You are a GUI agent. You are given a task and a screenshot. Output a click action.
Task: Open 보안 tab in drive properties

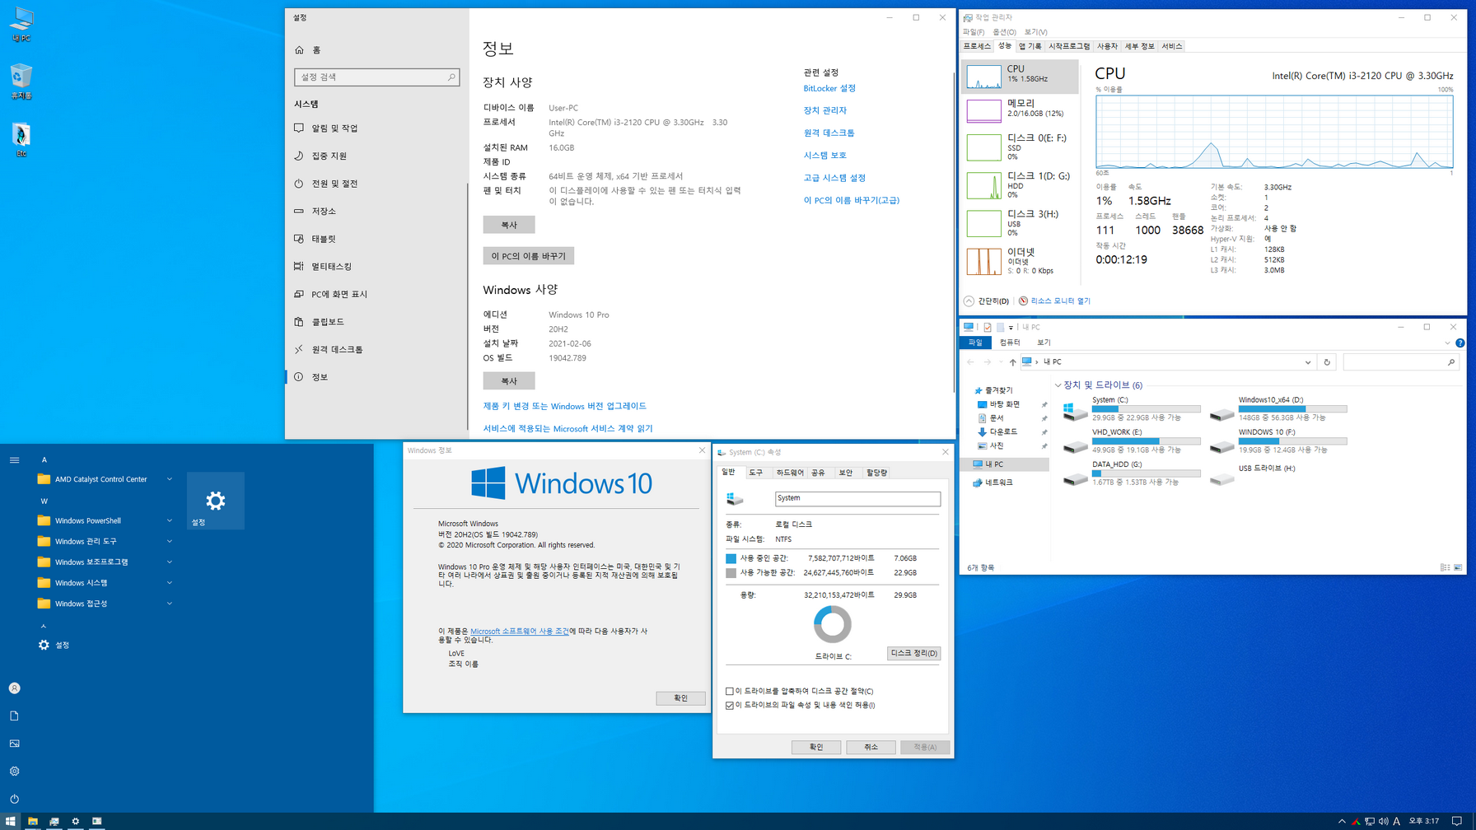pyautogui.click(x=846, y=473)
